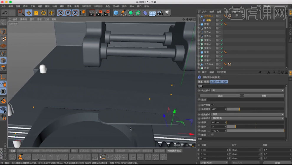This screenshot has height=165, width=292.
Task: Click the 移除 button
Action: point(263,95)
